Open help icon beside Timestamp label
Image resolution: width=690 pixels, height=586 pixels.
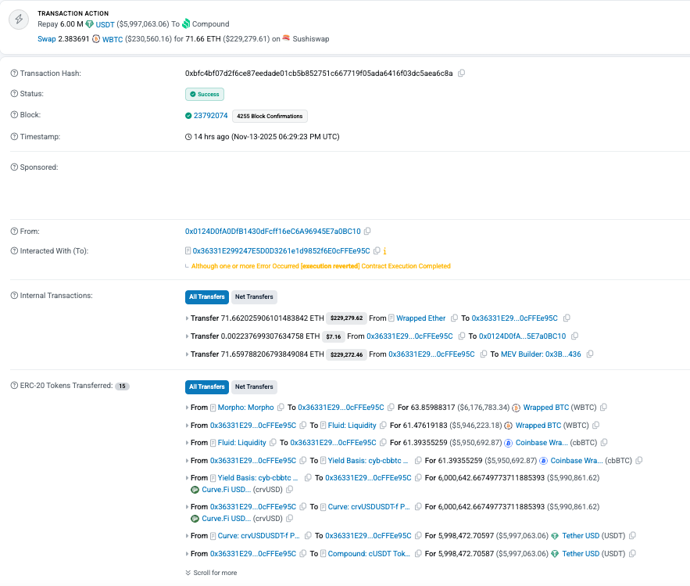14,137
